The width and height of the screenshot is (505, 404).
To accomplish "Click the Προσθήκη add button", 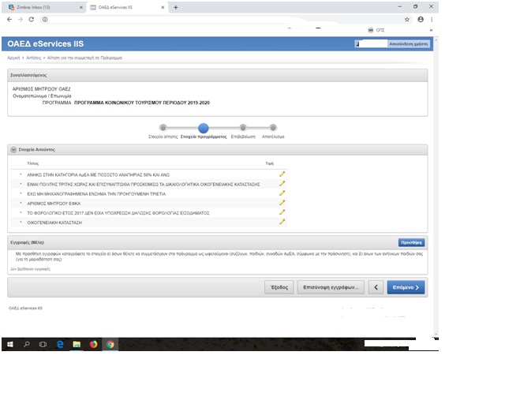I will tap(411, 243).
